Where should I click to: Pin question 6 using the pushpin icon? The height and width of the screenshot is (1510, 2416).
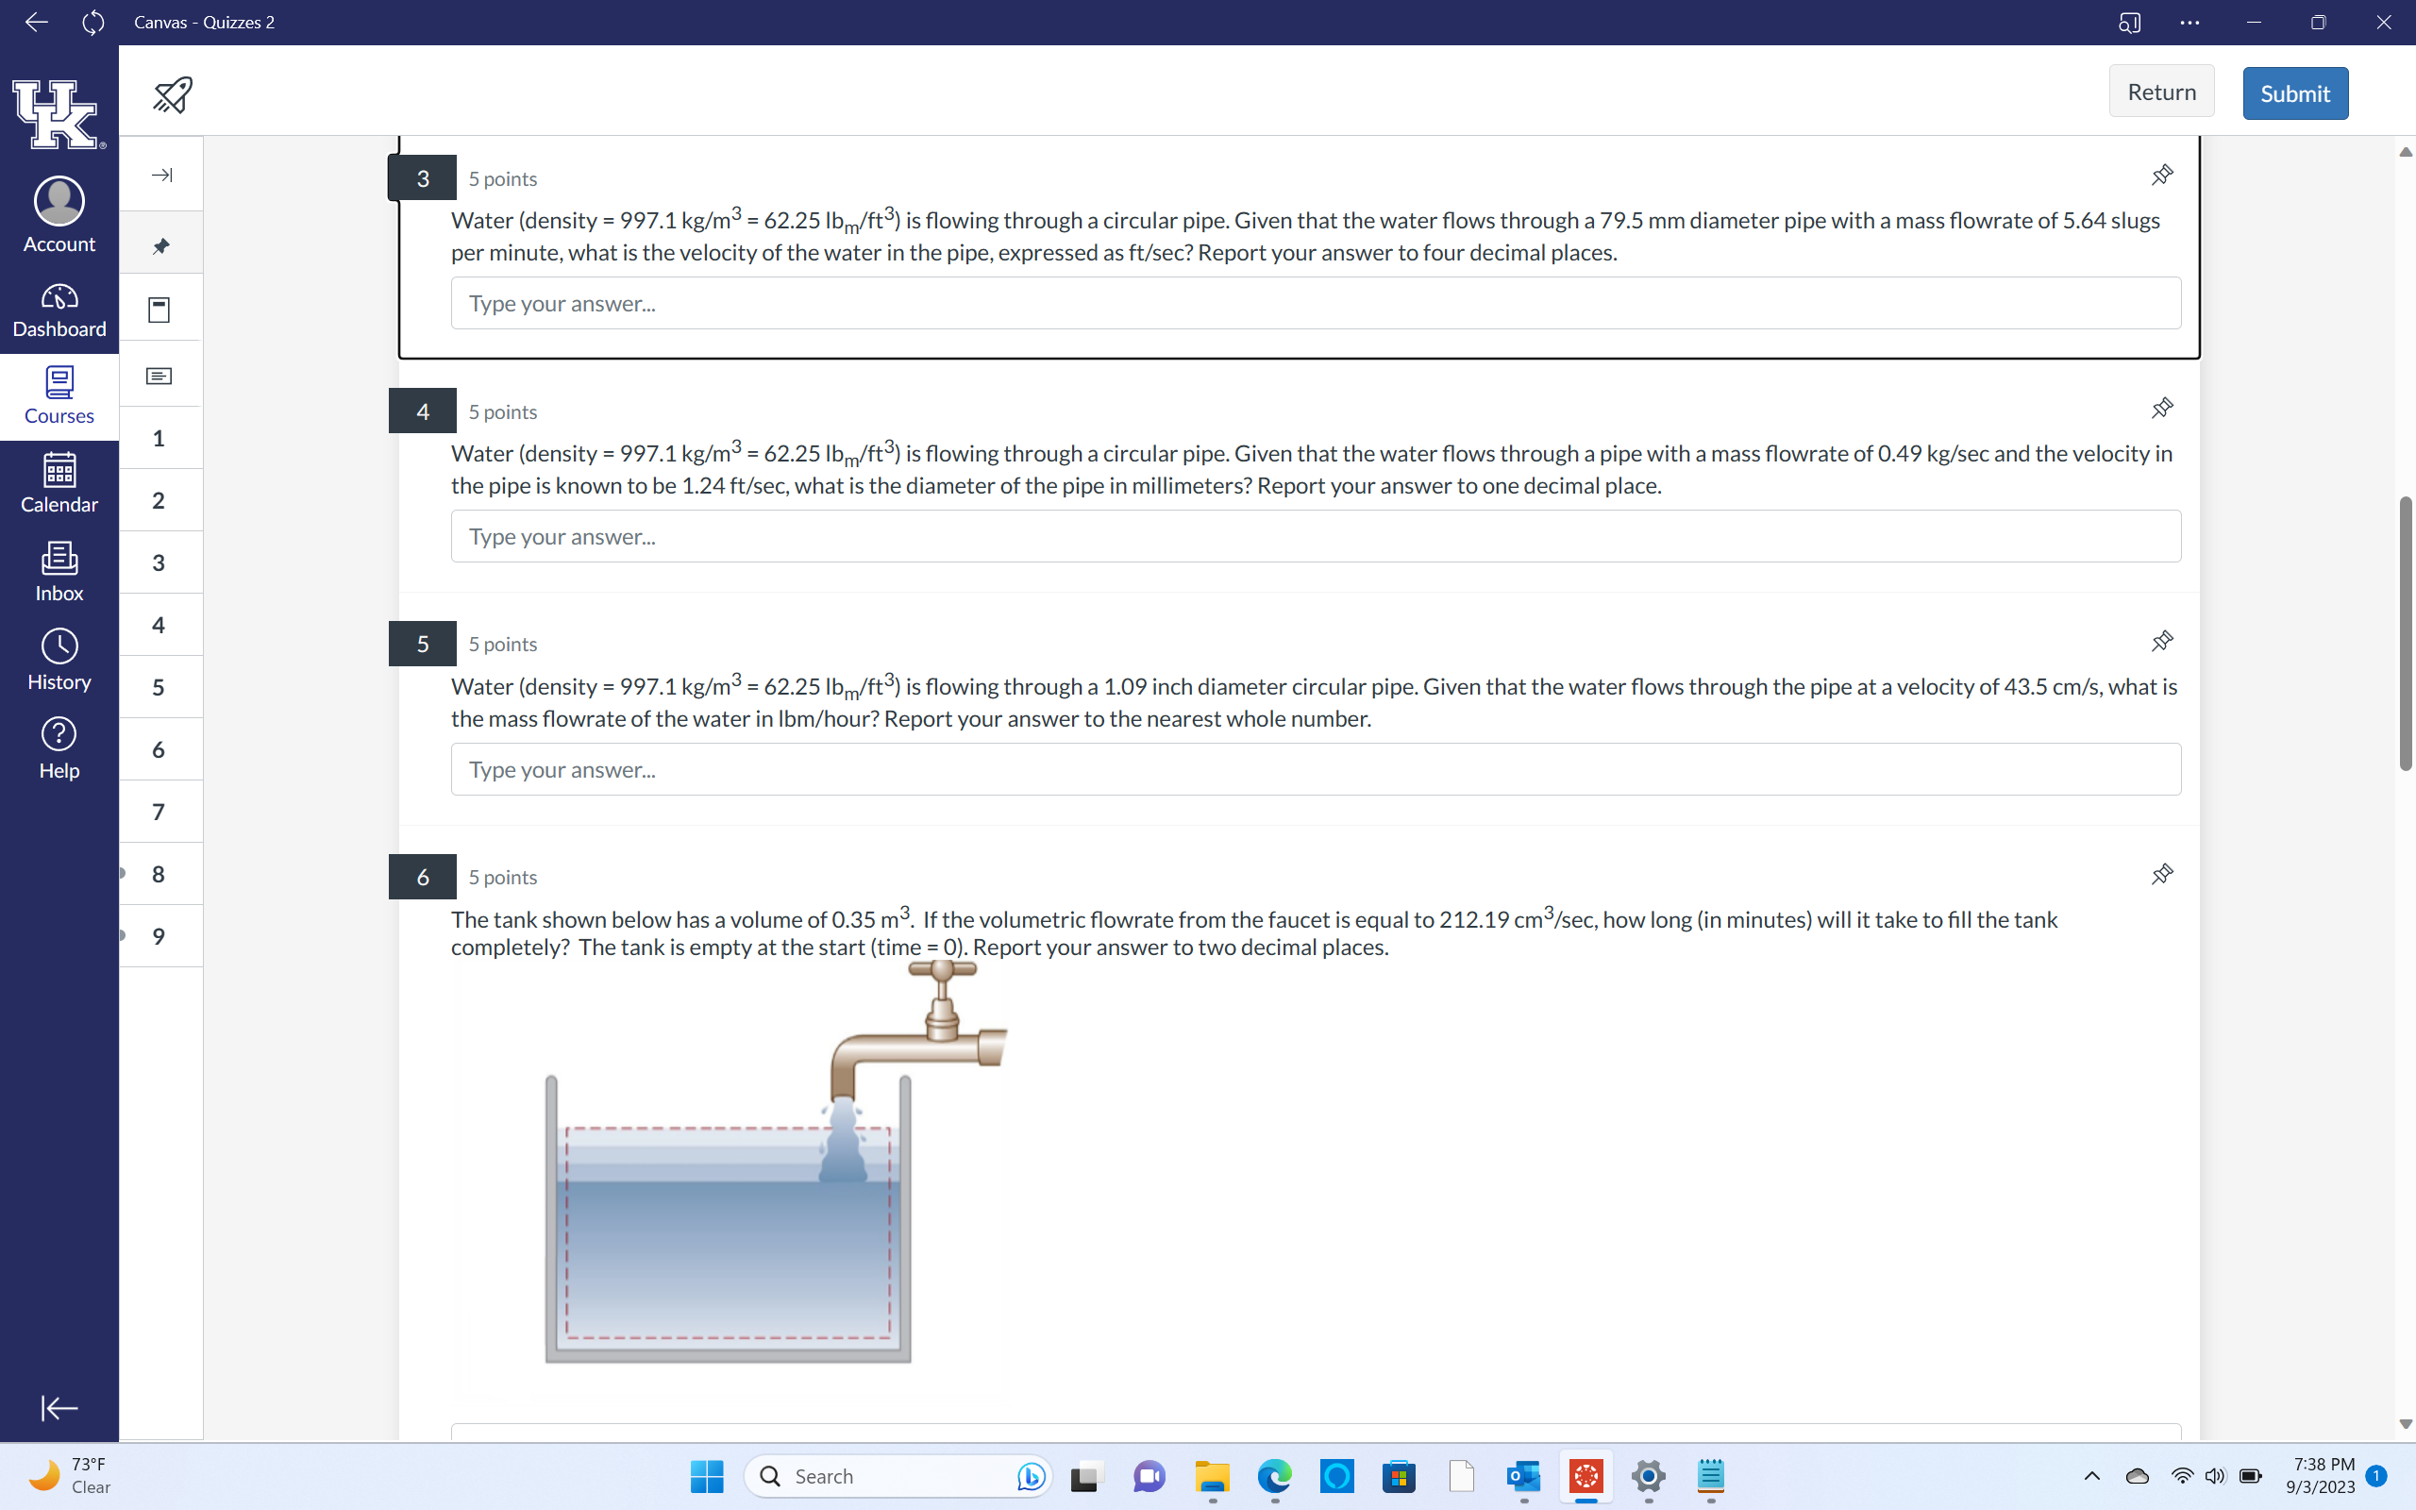pos(2161,875)
